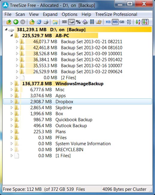Click the blue refresh scan icon
Viewport: 155px width, 195px height.
click(x=39, y=22)
